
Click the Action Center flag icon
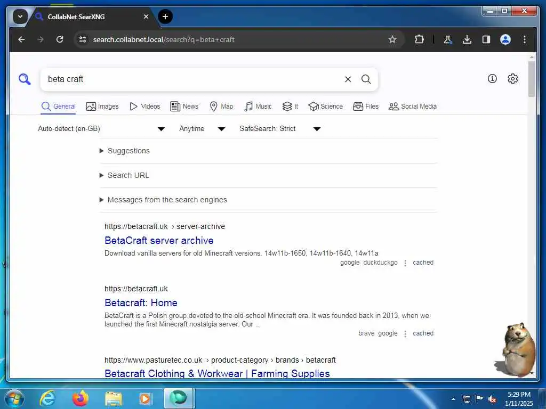(x=479, y=399)
